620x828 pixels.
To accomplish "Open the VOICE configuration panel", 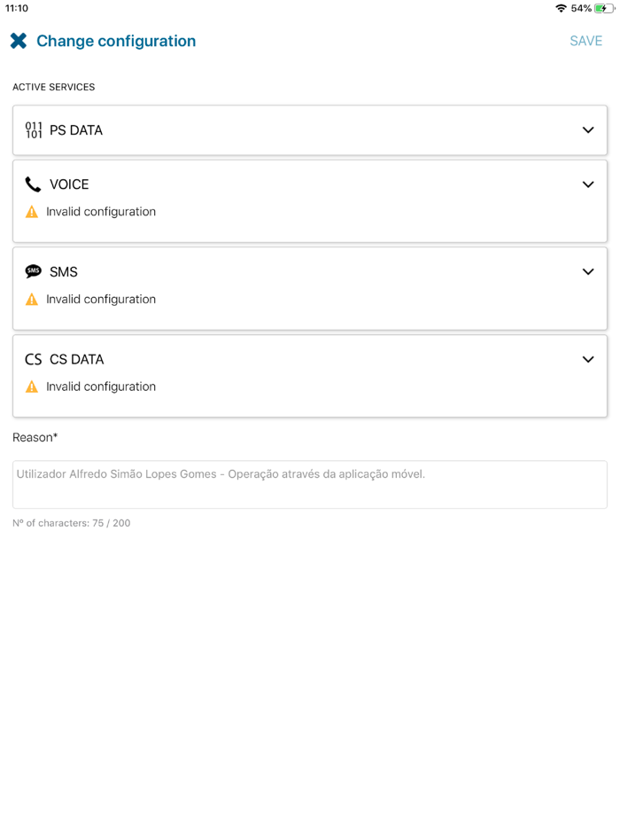I will coord(587,184).
